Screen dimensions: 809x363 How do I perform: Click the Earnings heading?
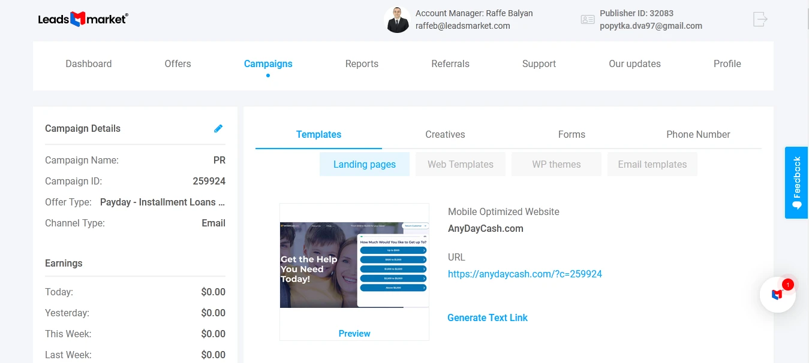(64, 263)
